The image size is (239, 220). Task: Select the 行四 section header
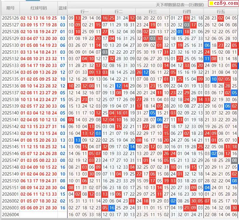point(187,12)
